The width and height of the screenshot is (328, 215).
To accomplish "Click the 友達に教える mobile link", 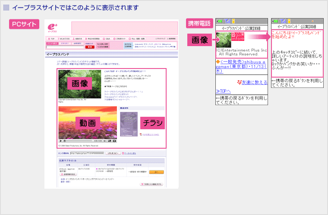I will pos(254,82).
